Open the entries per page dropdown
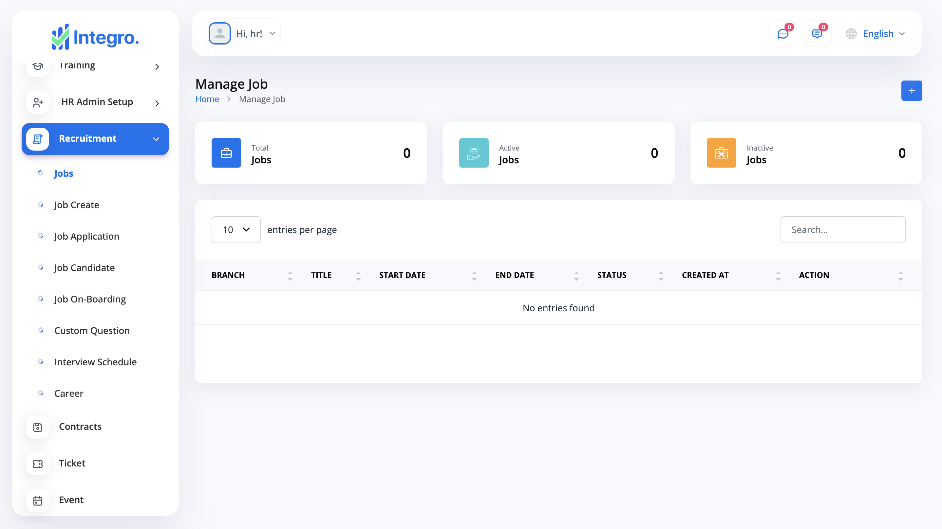 pyautogui.click(x=236, y=229)
